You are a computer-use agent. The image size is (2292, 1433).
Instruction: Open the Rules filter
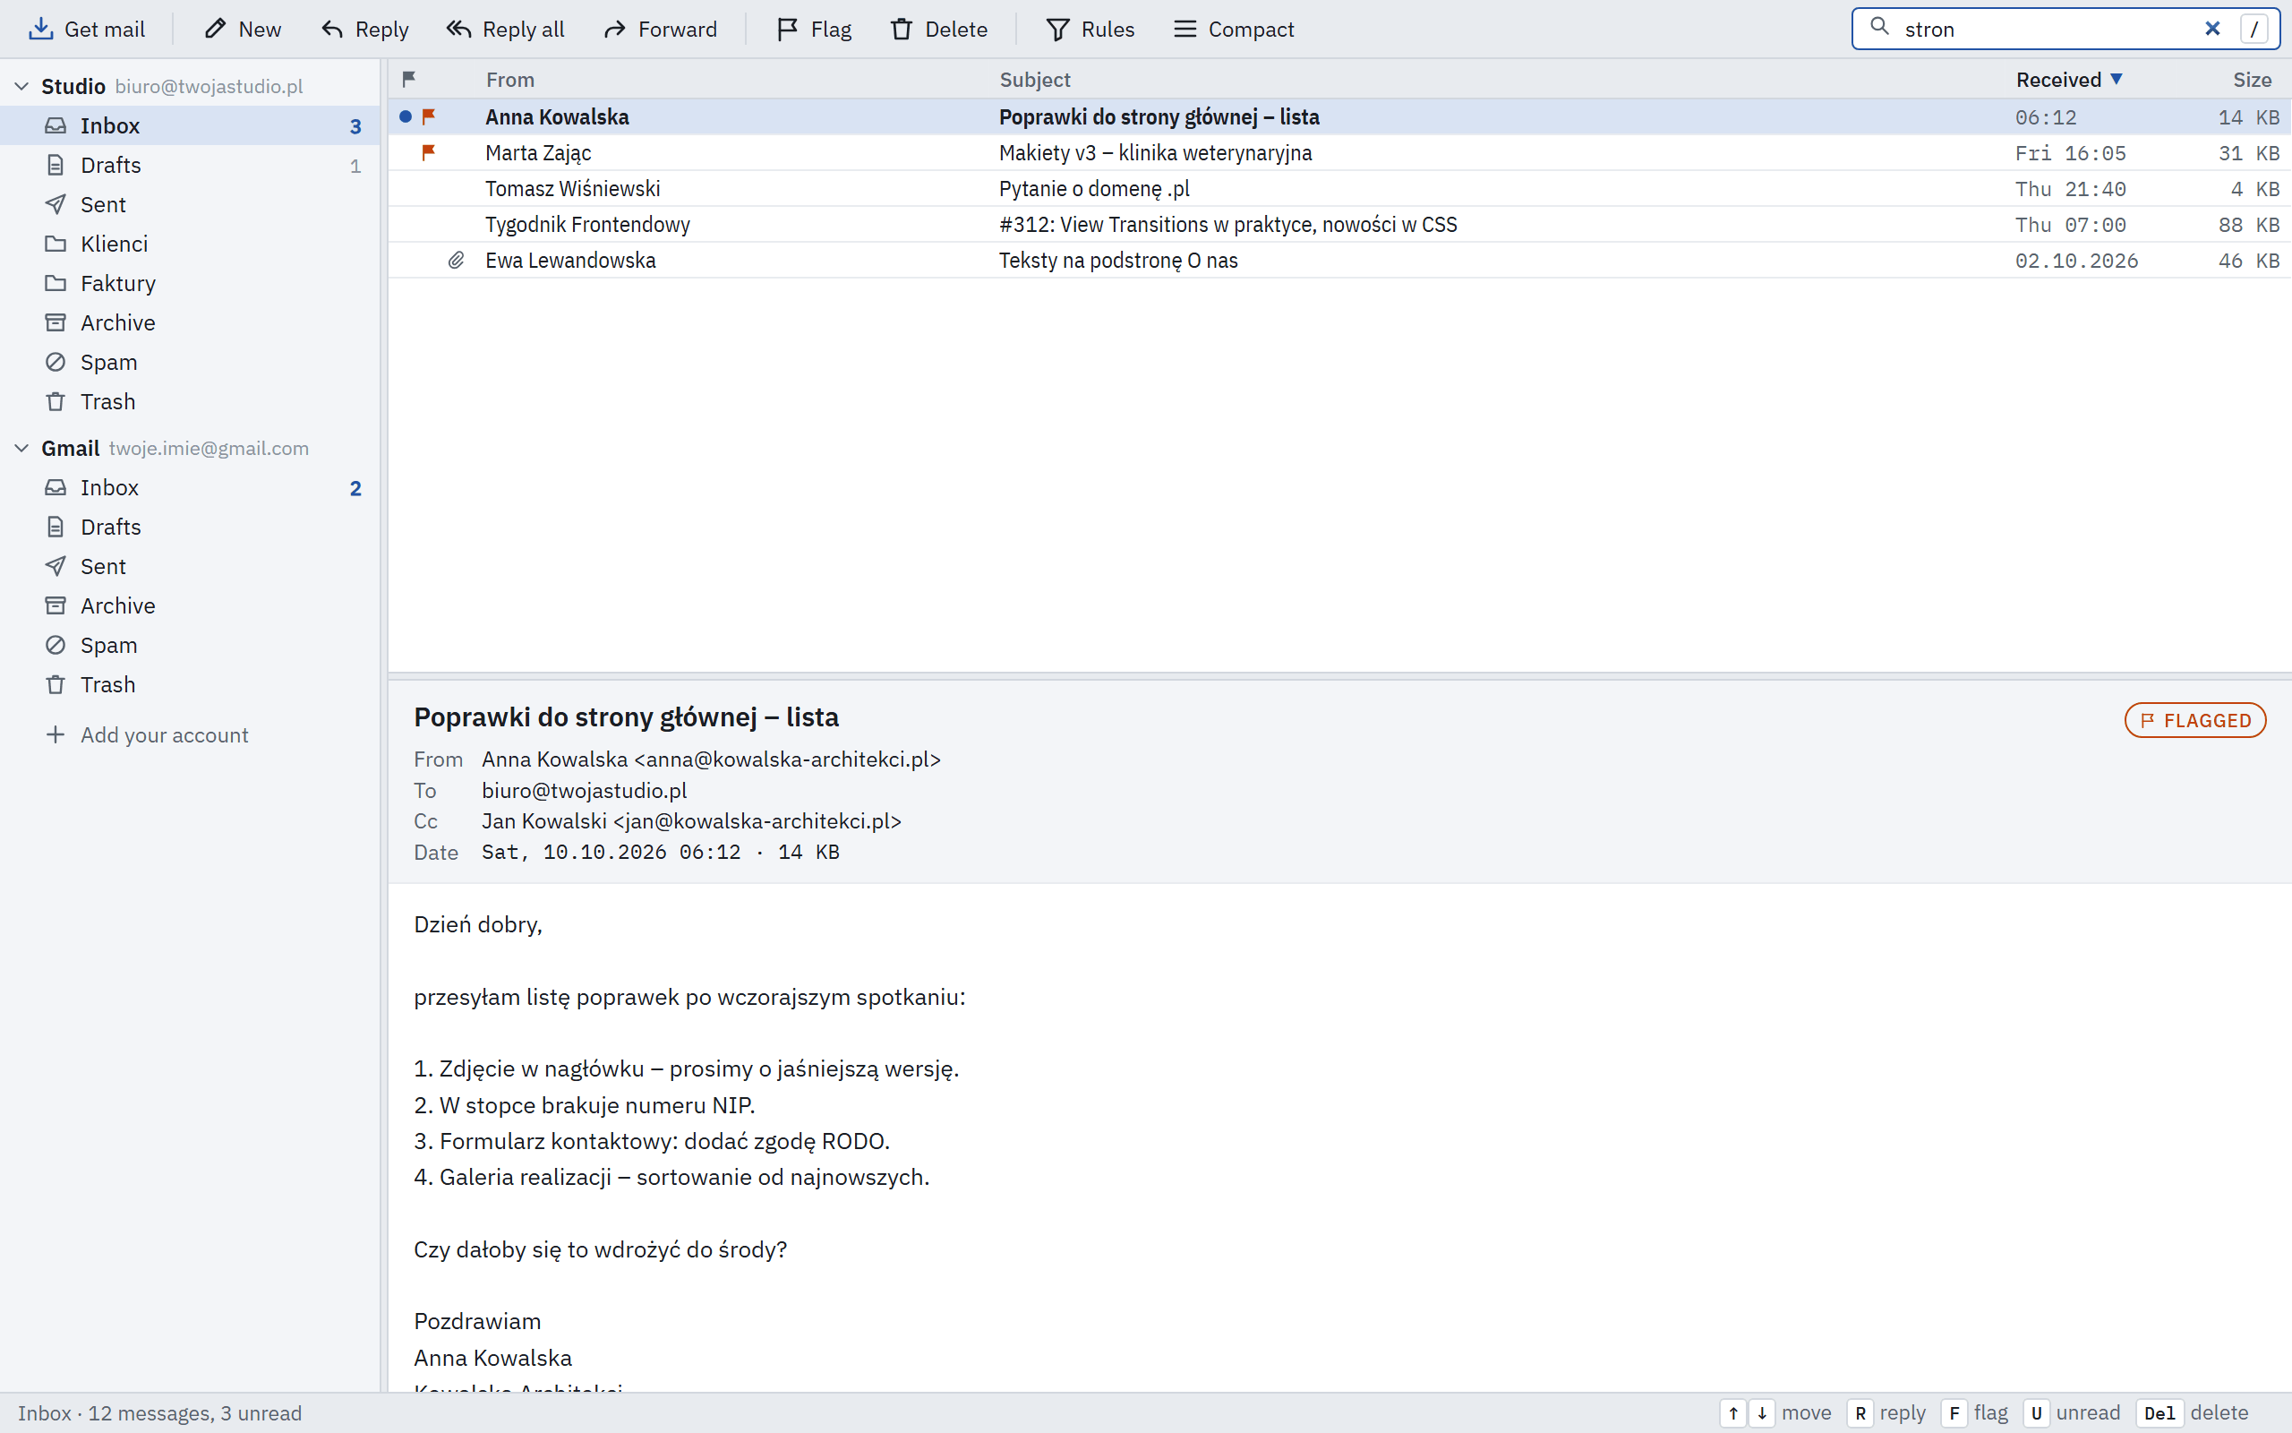coord(1090,30)
